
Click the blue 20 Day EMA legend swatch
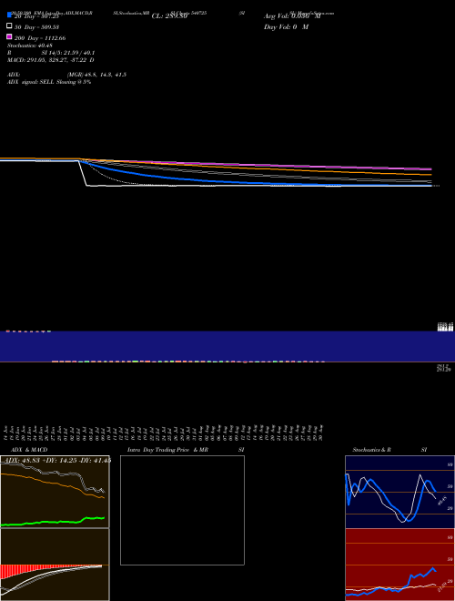(x=9, y=15)
